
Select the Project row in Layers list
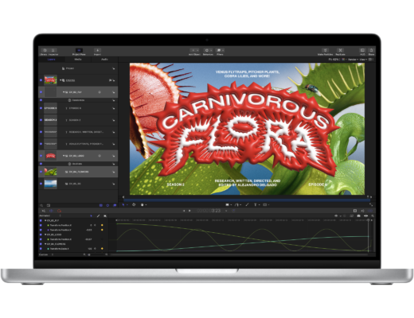pos(78,68)
